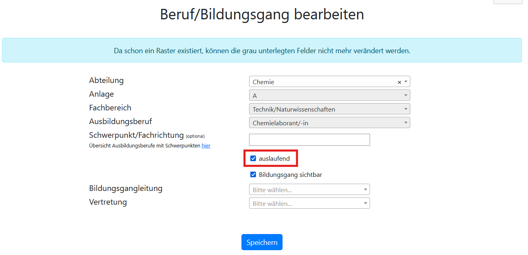Click the Bildungsgang sichtbar label text
This screenshot has width=528, height=255.
[290, 174]
